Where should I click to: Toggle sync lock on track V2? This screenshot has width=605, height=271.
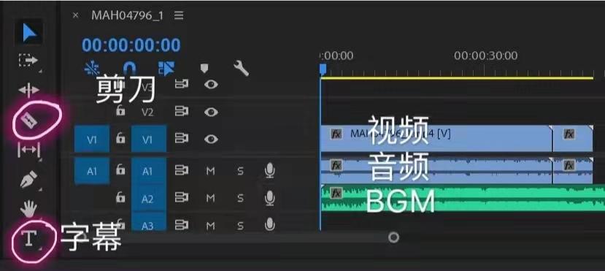tap(181, 112)
